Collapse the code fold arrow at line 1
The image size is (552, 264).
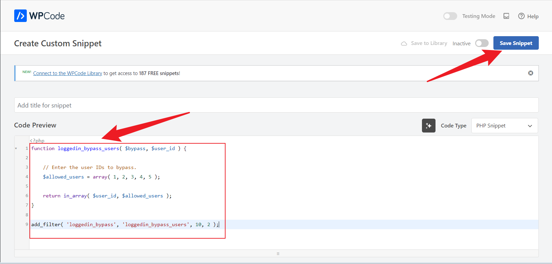click(x=16, y=148)
